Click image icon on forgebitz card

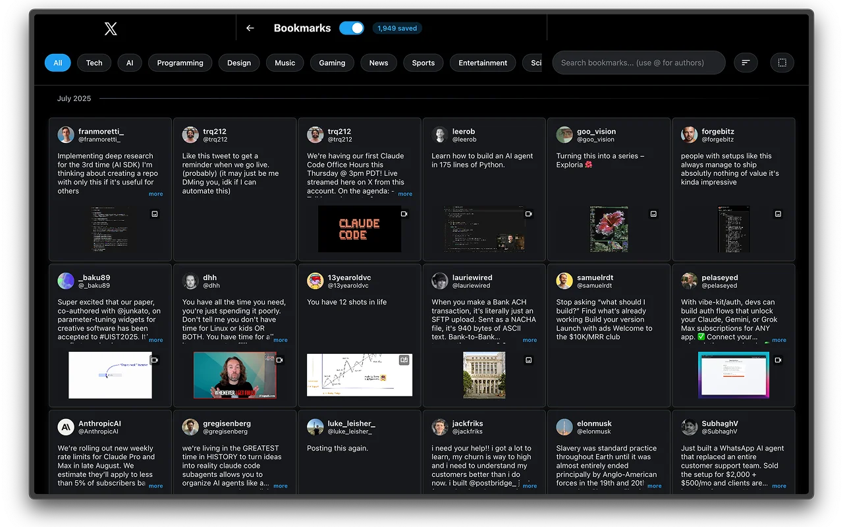[778, 214]
